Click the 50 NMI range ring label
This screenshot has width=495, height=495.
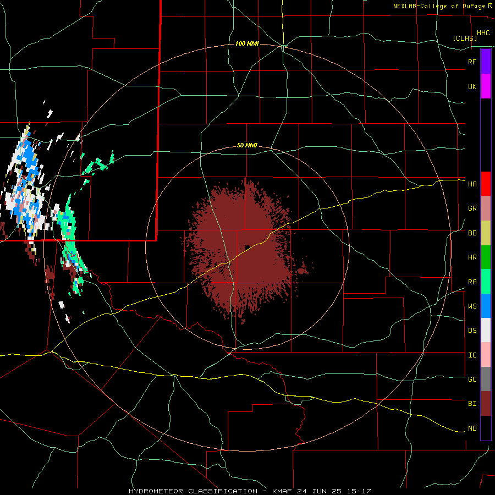coord(247,146)
